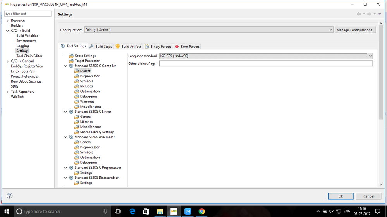The width and height of the screenshot is (387, 217).
Task: Click Windows taskbar search box
Action: tap(62, 211)
